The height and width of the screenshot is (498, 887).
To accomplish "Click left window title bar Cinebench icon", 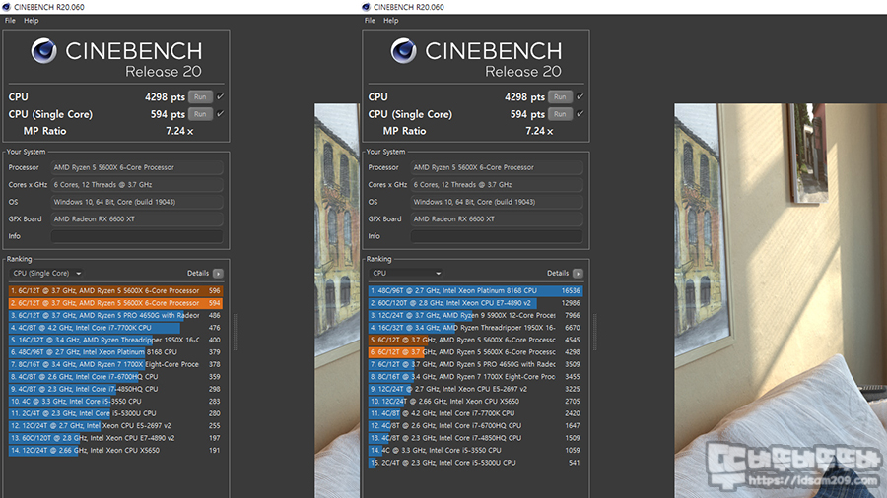I will 6,7.
